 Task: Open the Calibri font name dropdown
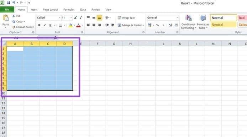click(59, 18)
